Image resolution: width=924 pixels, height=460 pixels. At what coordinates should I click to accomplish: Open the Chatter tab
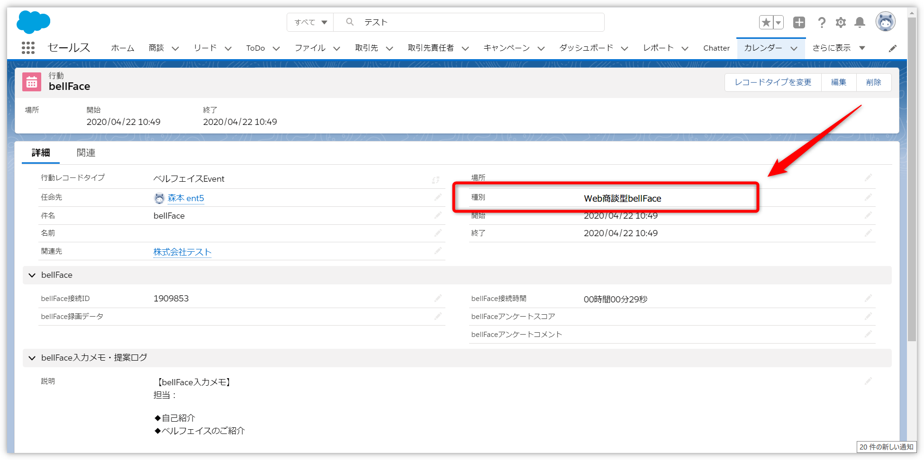tap(716, 48)
